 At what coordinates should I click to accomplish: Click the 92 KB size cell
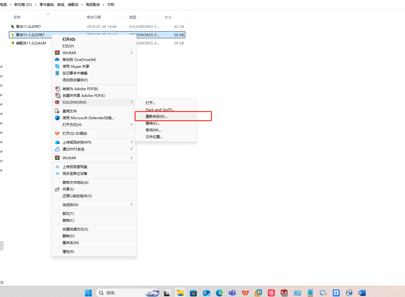click(x=179, y=26)
